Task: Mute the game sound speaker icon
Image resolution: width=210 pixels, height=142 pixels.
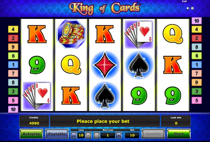Action: (188, 8)
